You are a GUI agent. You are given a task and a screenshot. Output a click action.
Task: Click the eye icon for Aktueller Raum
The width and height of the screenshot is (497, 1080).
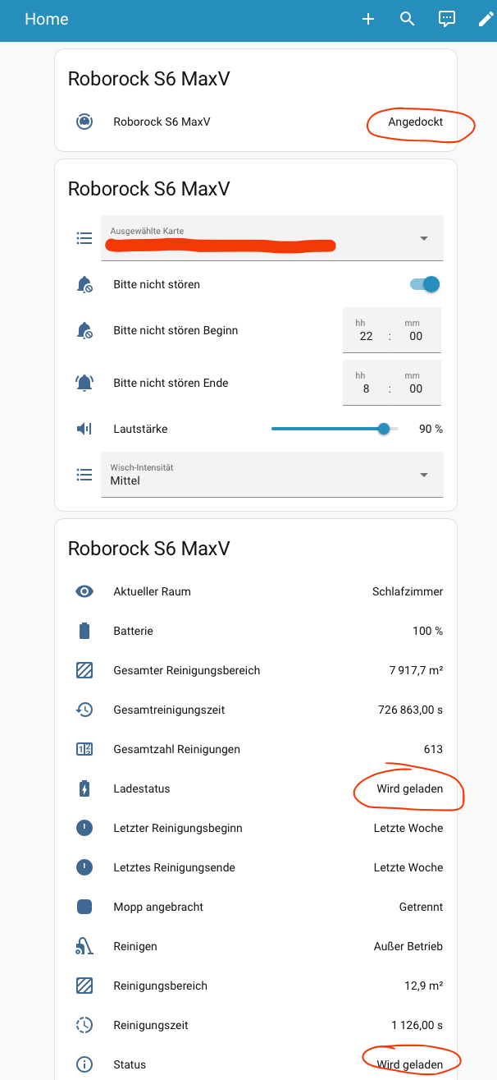pos(84,591)
